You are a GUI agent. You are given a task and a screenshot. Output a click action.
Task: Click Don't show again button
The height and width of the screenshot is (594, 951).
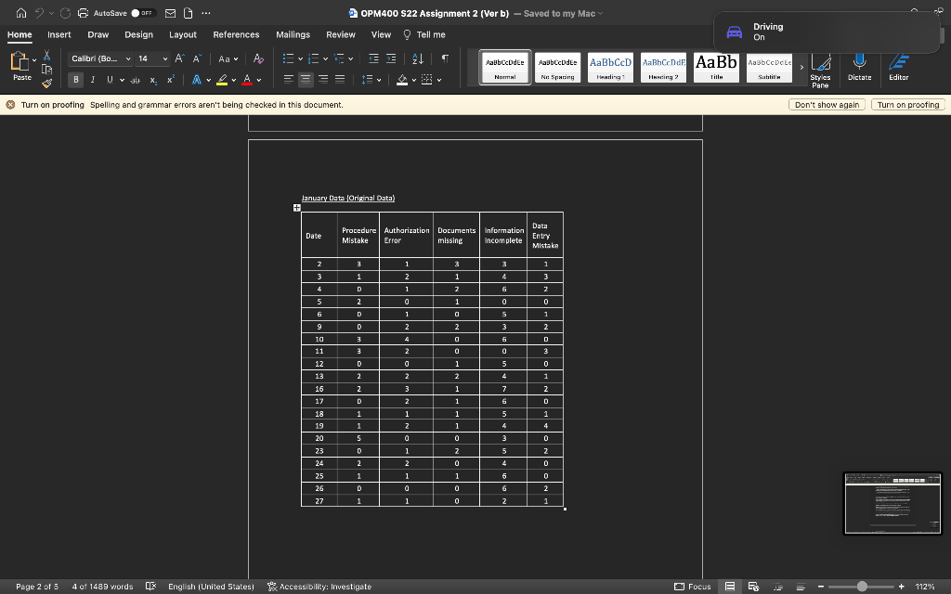coord(827,105)
